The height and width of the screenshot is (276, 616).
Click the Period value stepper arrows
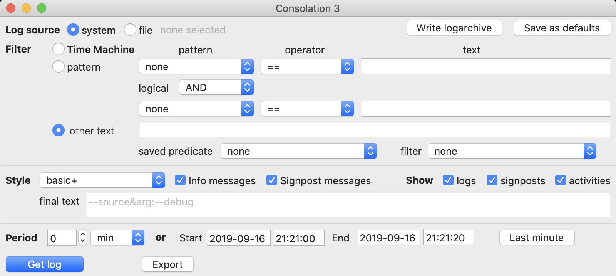(83, 238)
